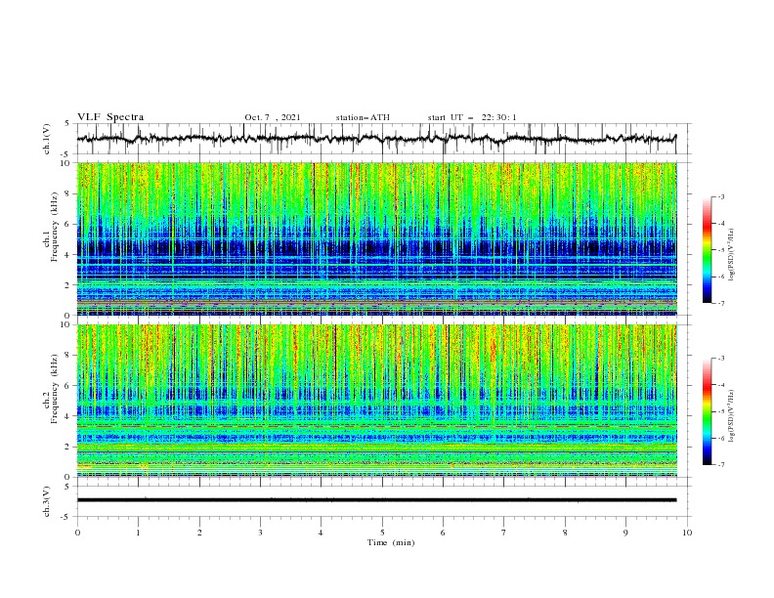This screenshot has height=598, width=774.
Task: Click the ch.2 PSD color scale bar
Action: pos(708,411)
